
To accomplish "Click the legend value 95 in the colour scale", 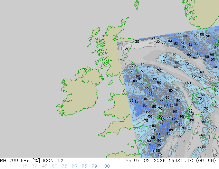I will tap(84, 166).
